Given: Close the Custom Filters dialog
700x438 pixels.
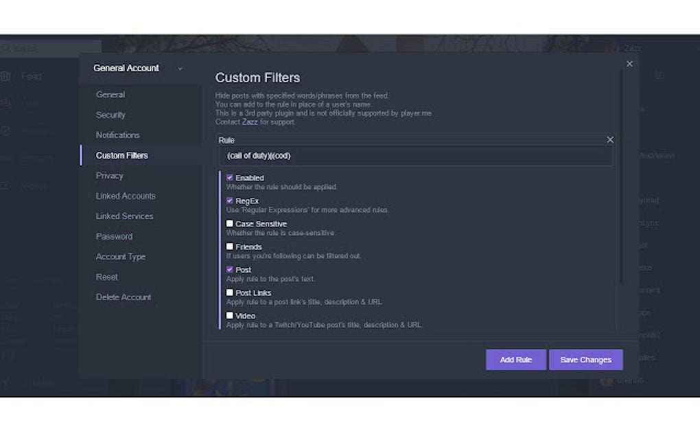Looking at the screenshot, I should click(629, 63).
